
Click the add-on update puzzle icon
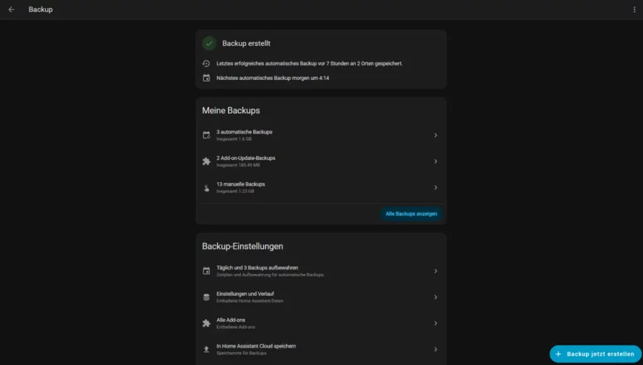tap(206, 161)
